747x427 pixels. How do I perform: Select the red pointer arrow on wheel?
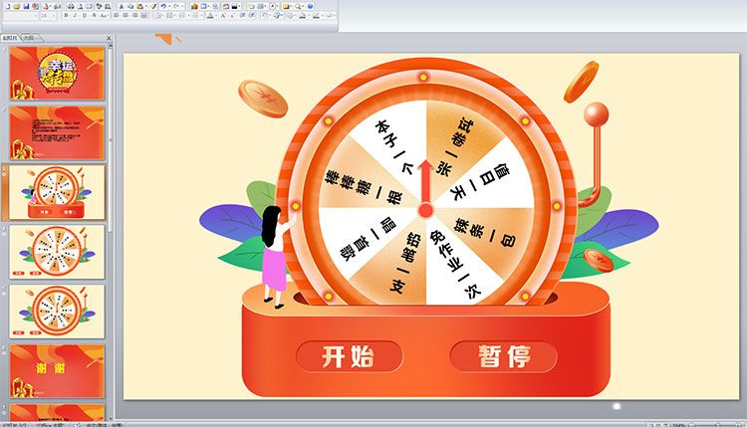425,189
